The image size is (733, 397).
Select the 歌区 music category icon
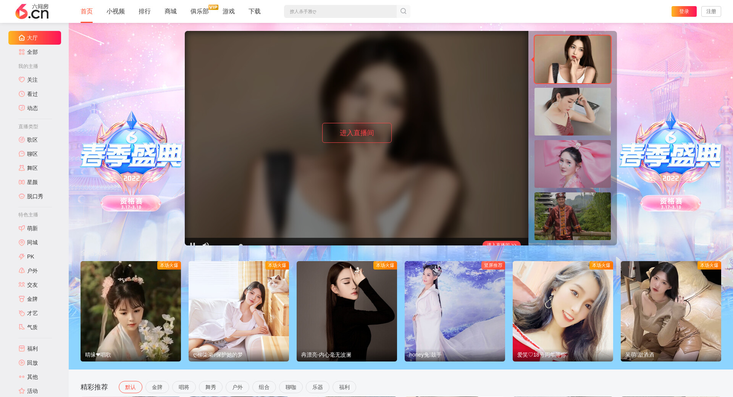click(x=22, y=140)
